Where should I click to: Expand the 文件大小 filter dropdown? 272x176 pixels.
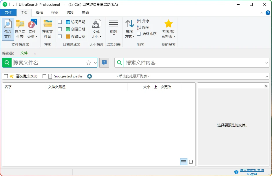tap(96, 34)
